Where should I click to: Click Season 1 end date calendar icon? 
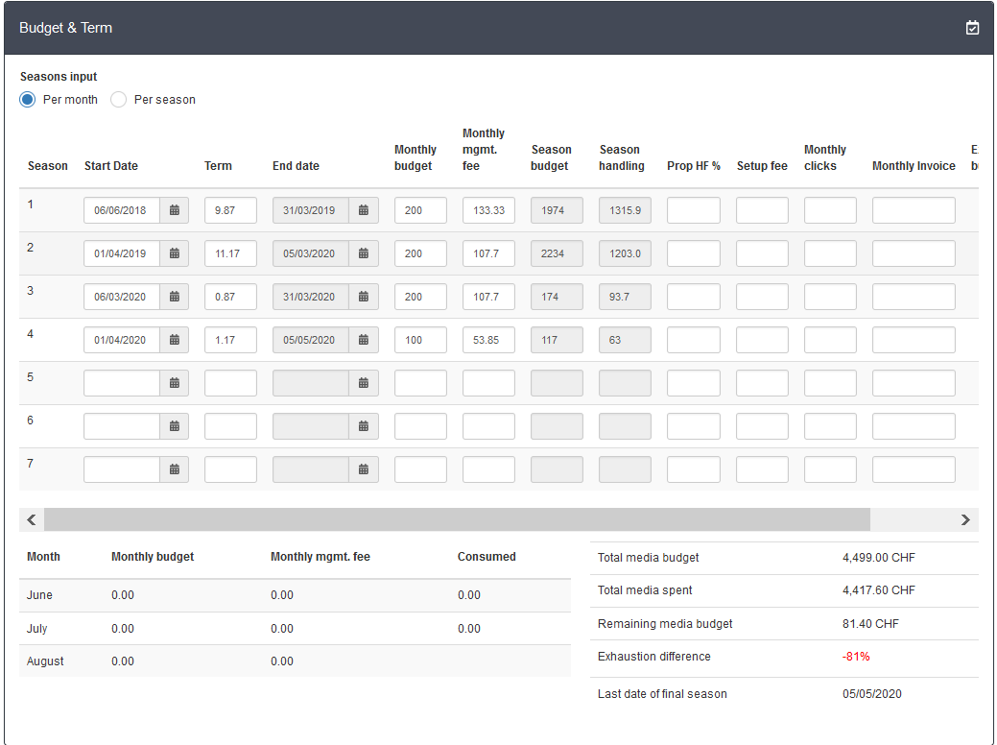364,210
